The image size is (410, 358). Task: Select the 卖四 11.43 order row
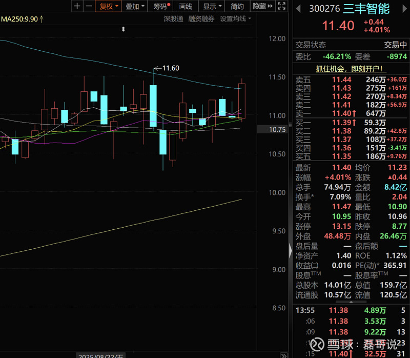tap(351, 88)
